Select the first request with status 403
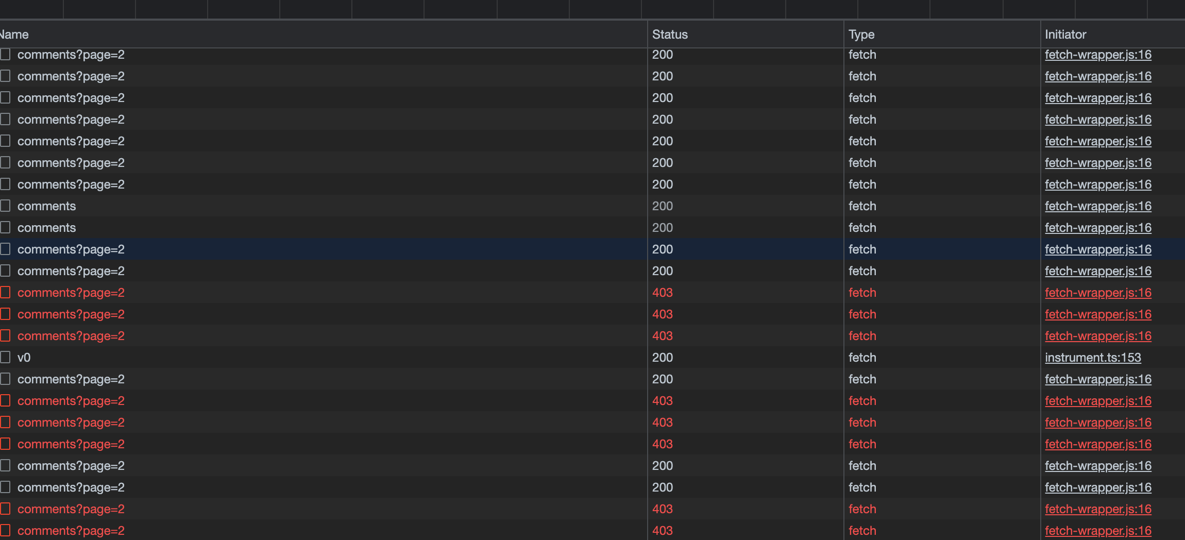Image resolution: width=1185 pixels, height=540 pixels. [309, 292]
